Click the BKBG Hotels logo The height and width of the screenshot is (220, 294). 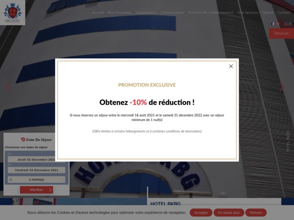click(13, 13)
